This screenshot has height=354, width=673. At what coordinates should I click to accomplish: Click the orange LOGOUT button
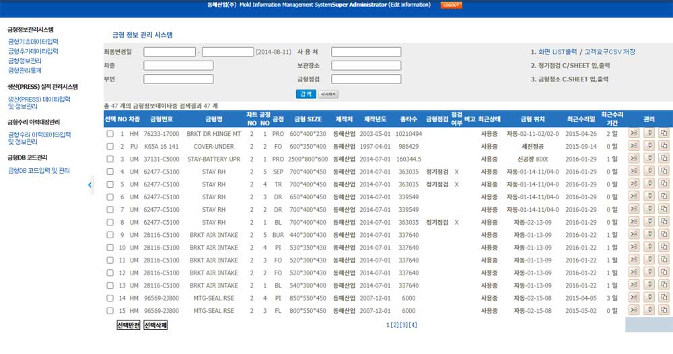point(451,5)
